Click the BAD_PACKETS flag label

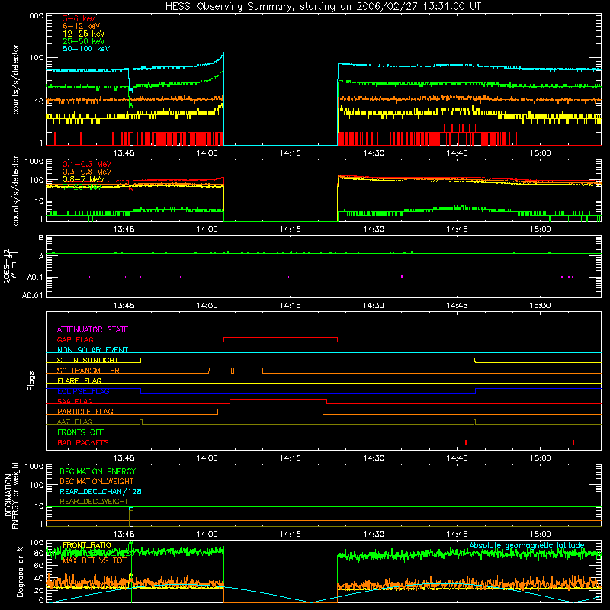pos(83,442)
